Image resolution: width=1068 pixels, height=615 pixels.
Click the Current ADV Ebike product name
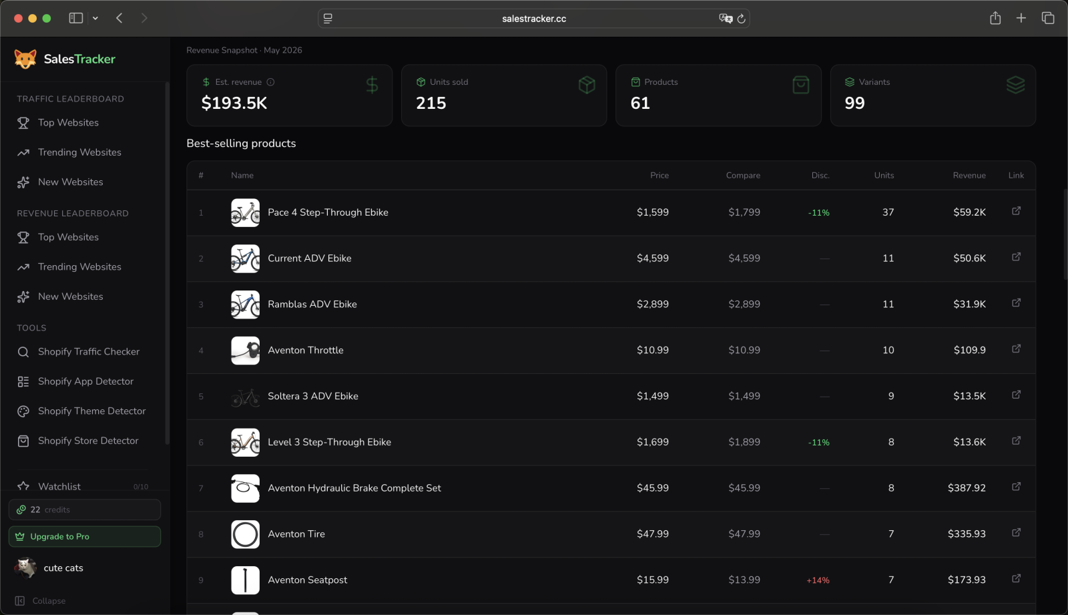pyautogui.click(x=310, y=258)
